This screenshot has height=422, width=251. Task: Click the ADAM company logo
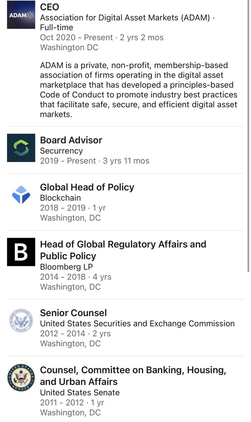point(21,15)
